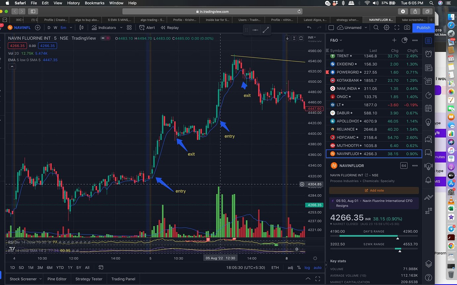Set the date range to YTD
The image size is (457, 285).
coord(60,267)
